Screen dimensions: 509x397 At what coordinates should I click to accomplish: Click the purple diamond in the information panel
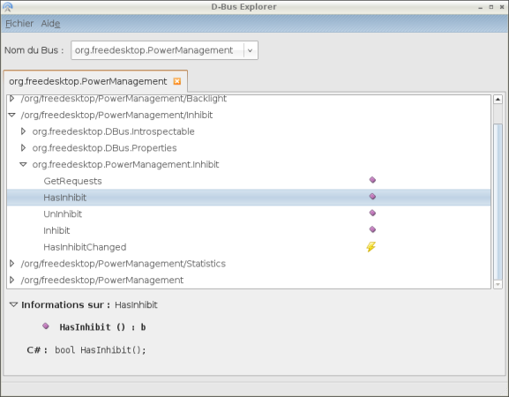[46, 326]
